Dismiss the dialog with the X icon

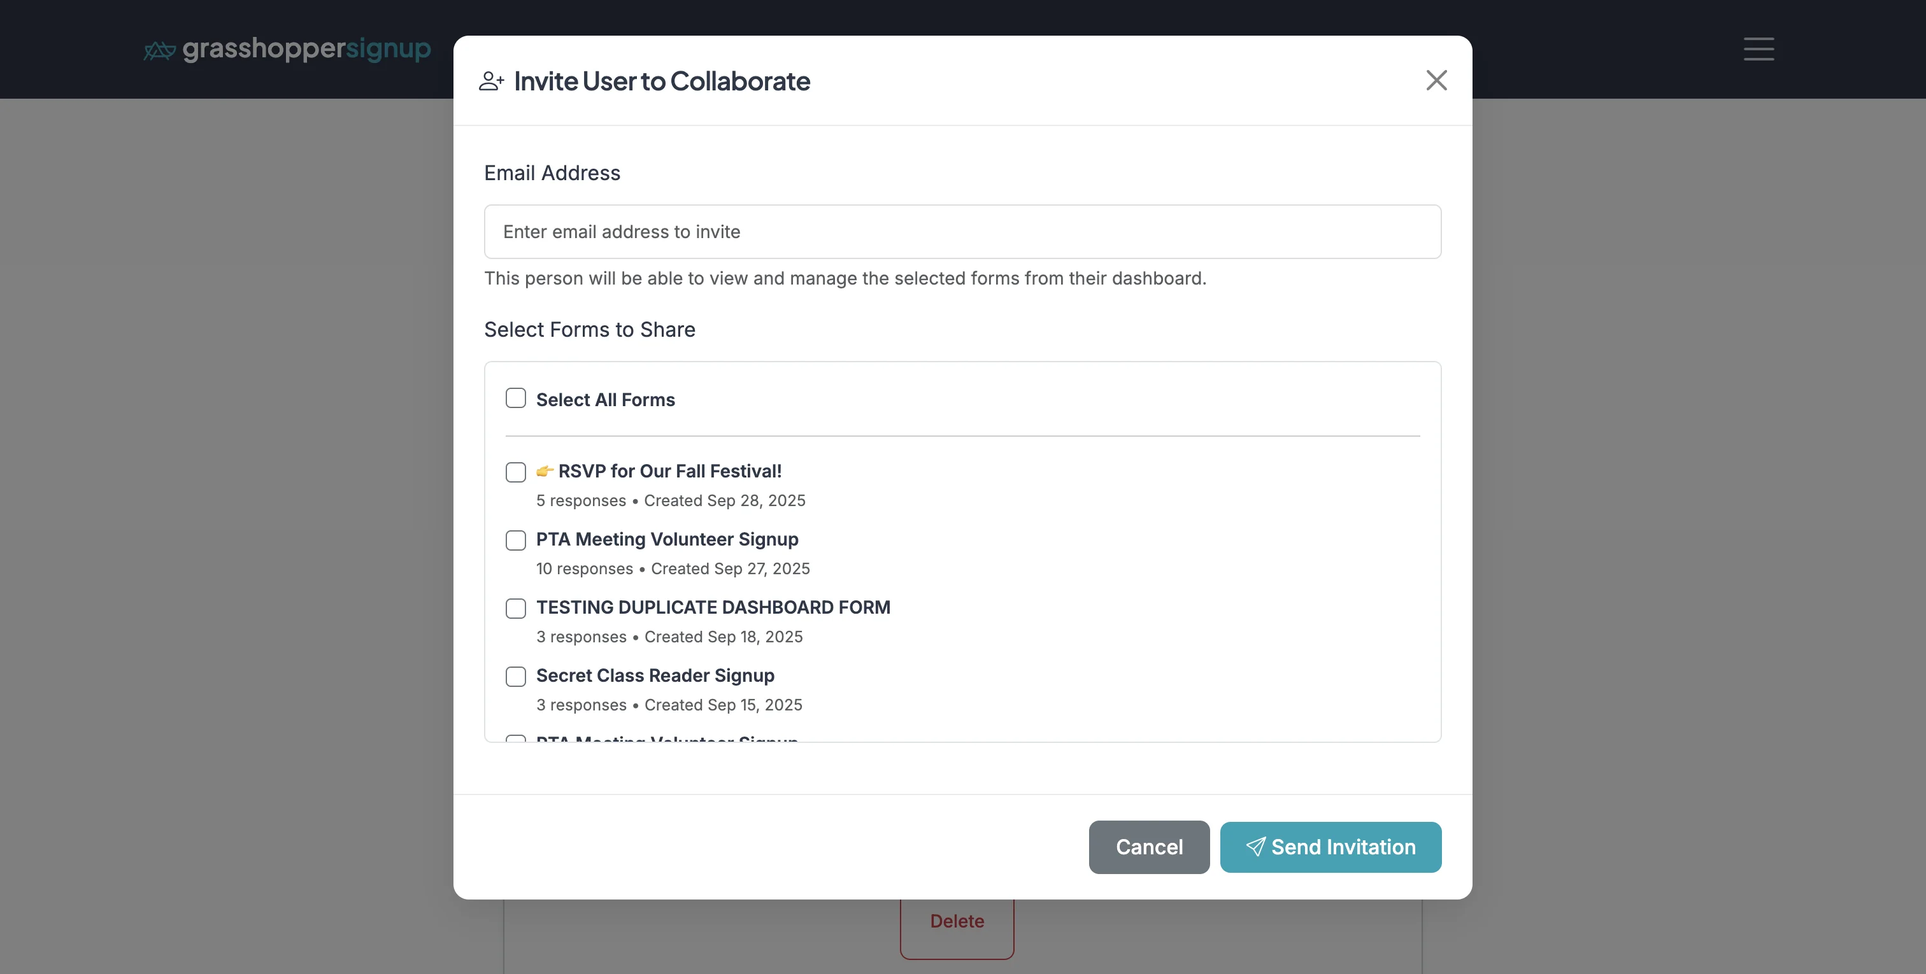[1436, 80]
